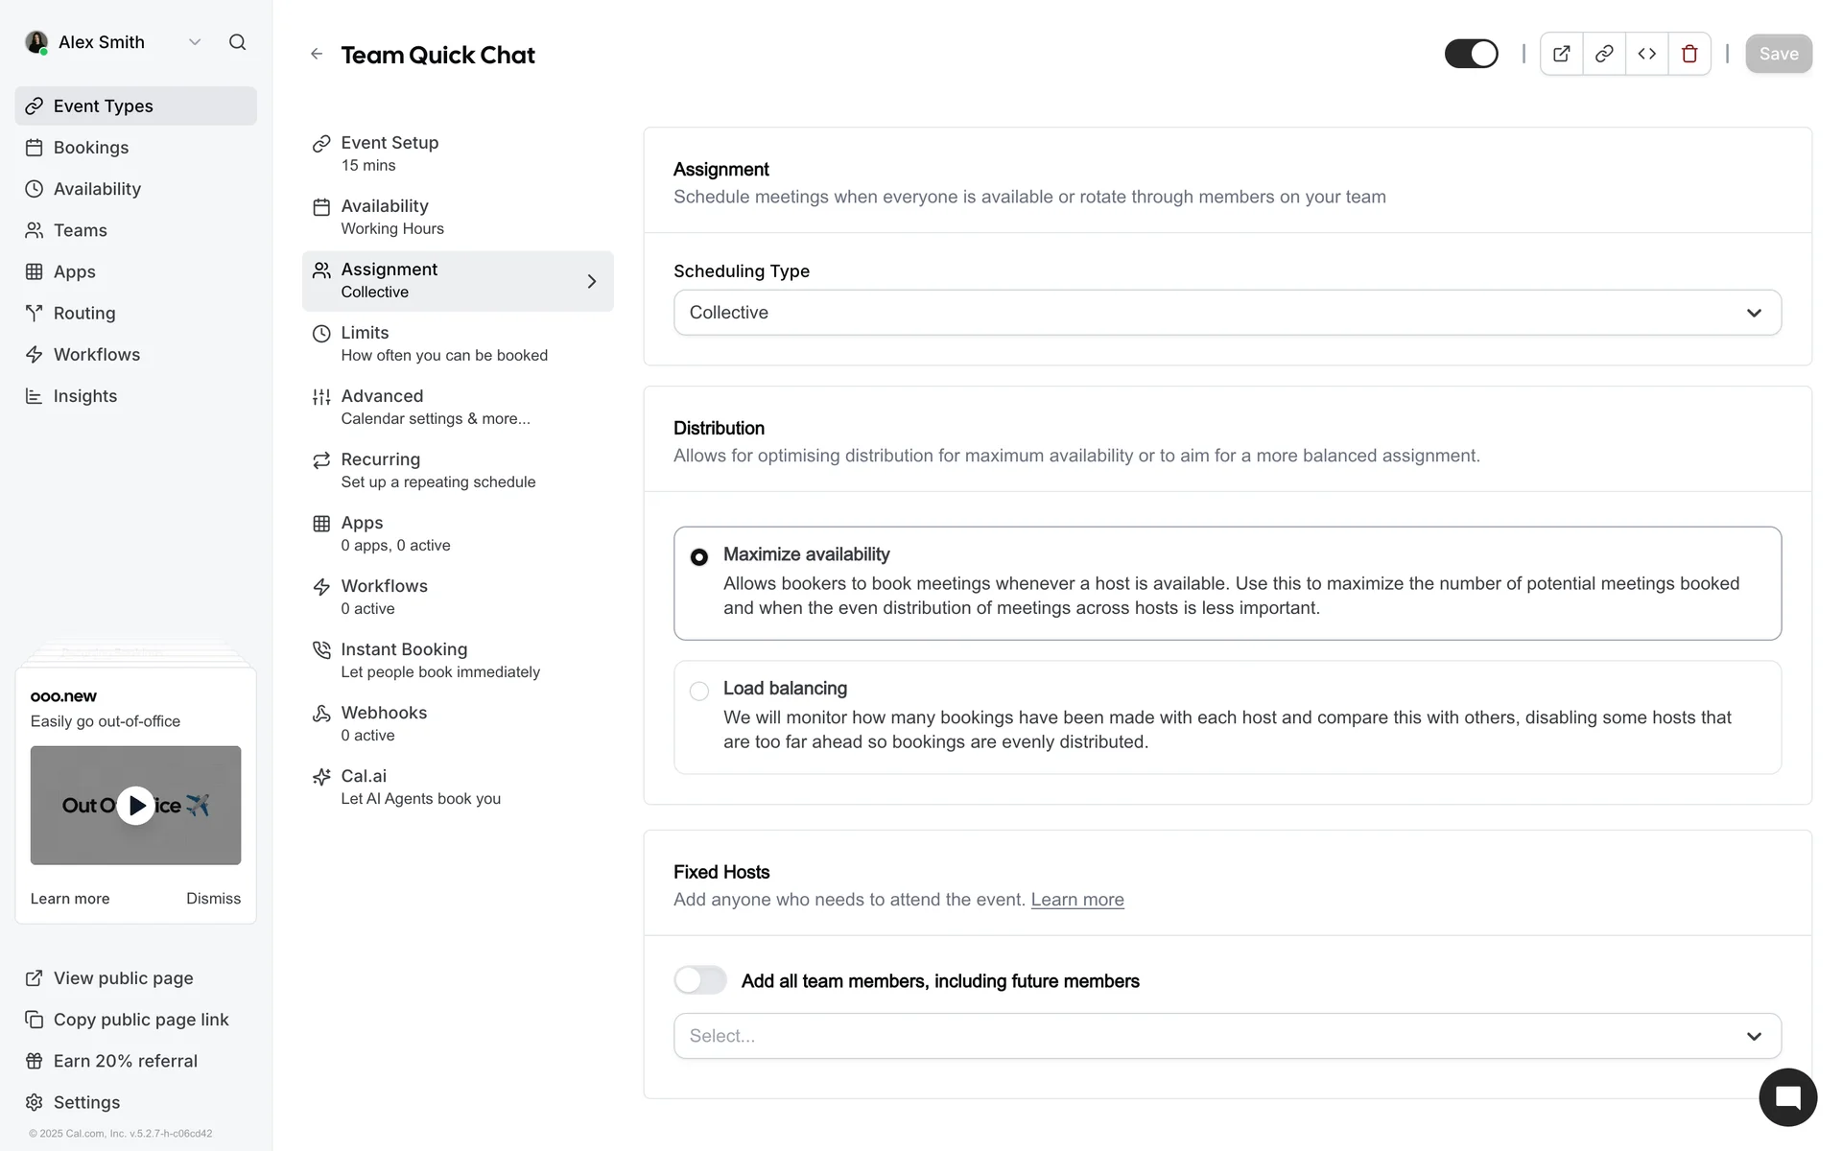Image resolution: width=1842 pixels, height=1151 pixels.
Task: Dismiss the ooo.new promo card
Action: (x=213, y=899)
